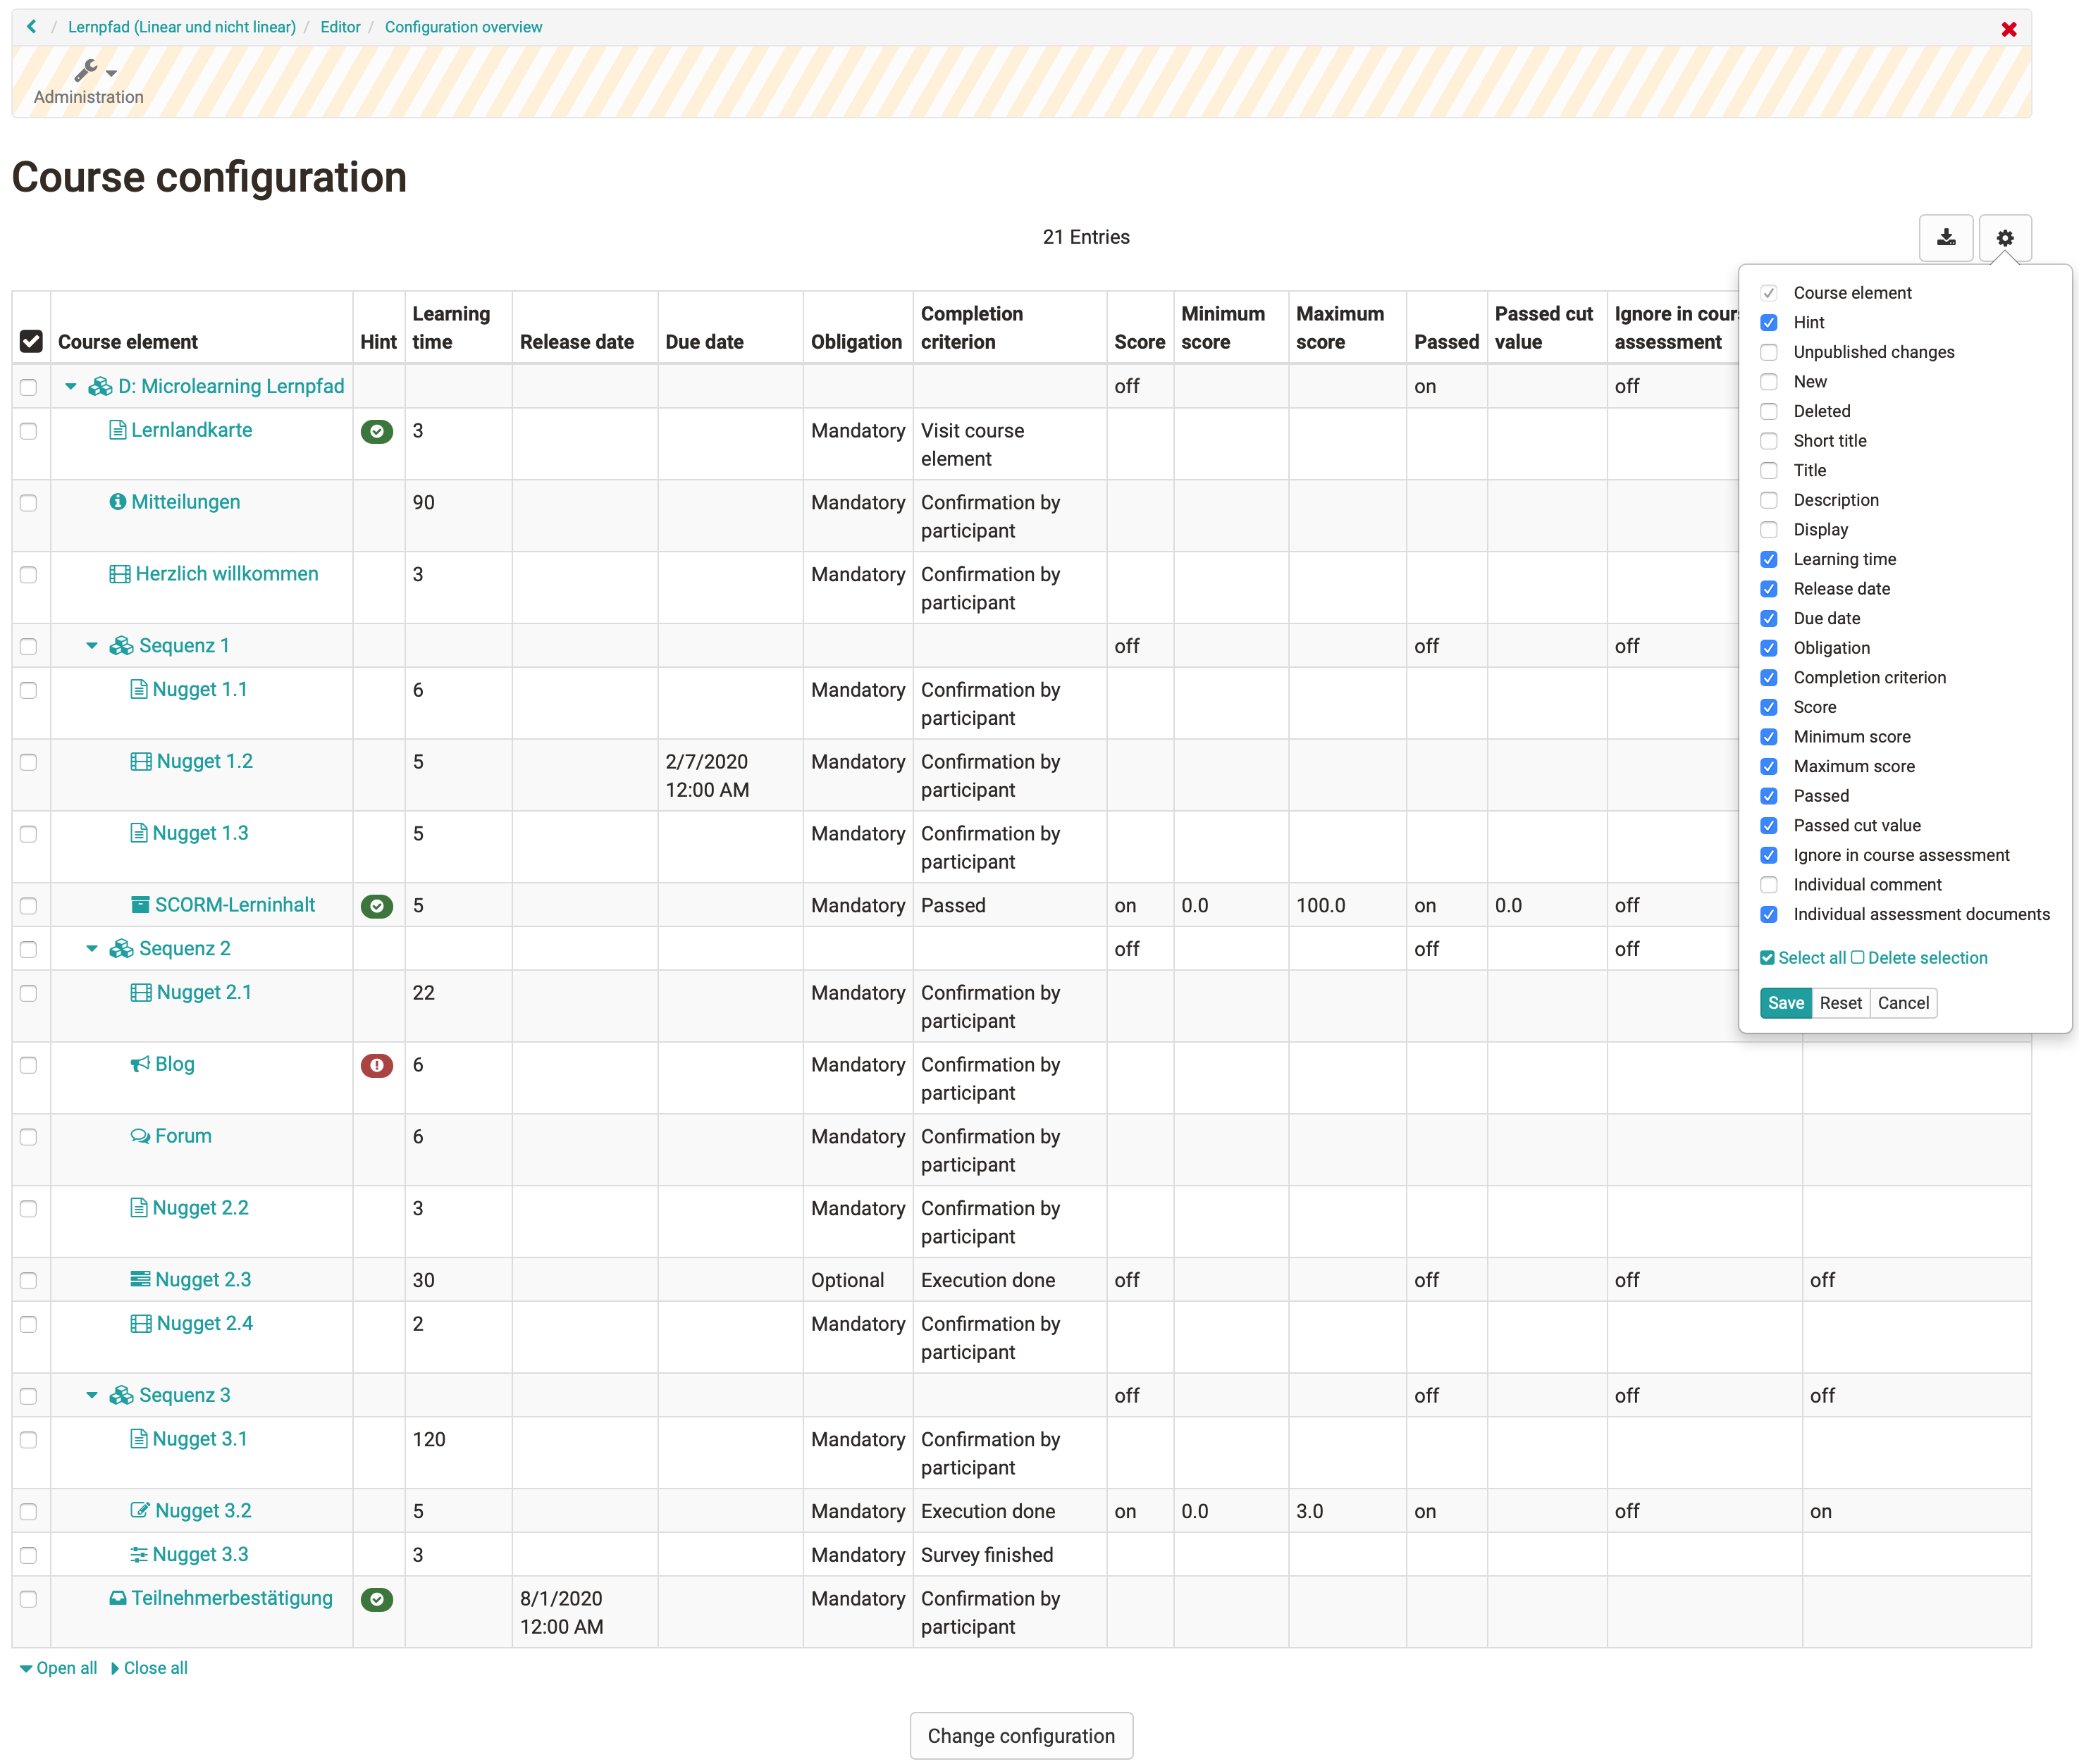Click the Teilnehmerbestätigung inbox icon
The height and width of the screenshot is (1764, 2079).
pyautogui.click(x=118, y=1598)
